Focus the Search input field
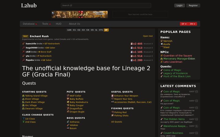 coord(106,5)
